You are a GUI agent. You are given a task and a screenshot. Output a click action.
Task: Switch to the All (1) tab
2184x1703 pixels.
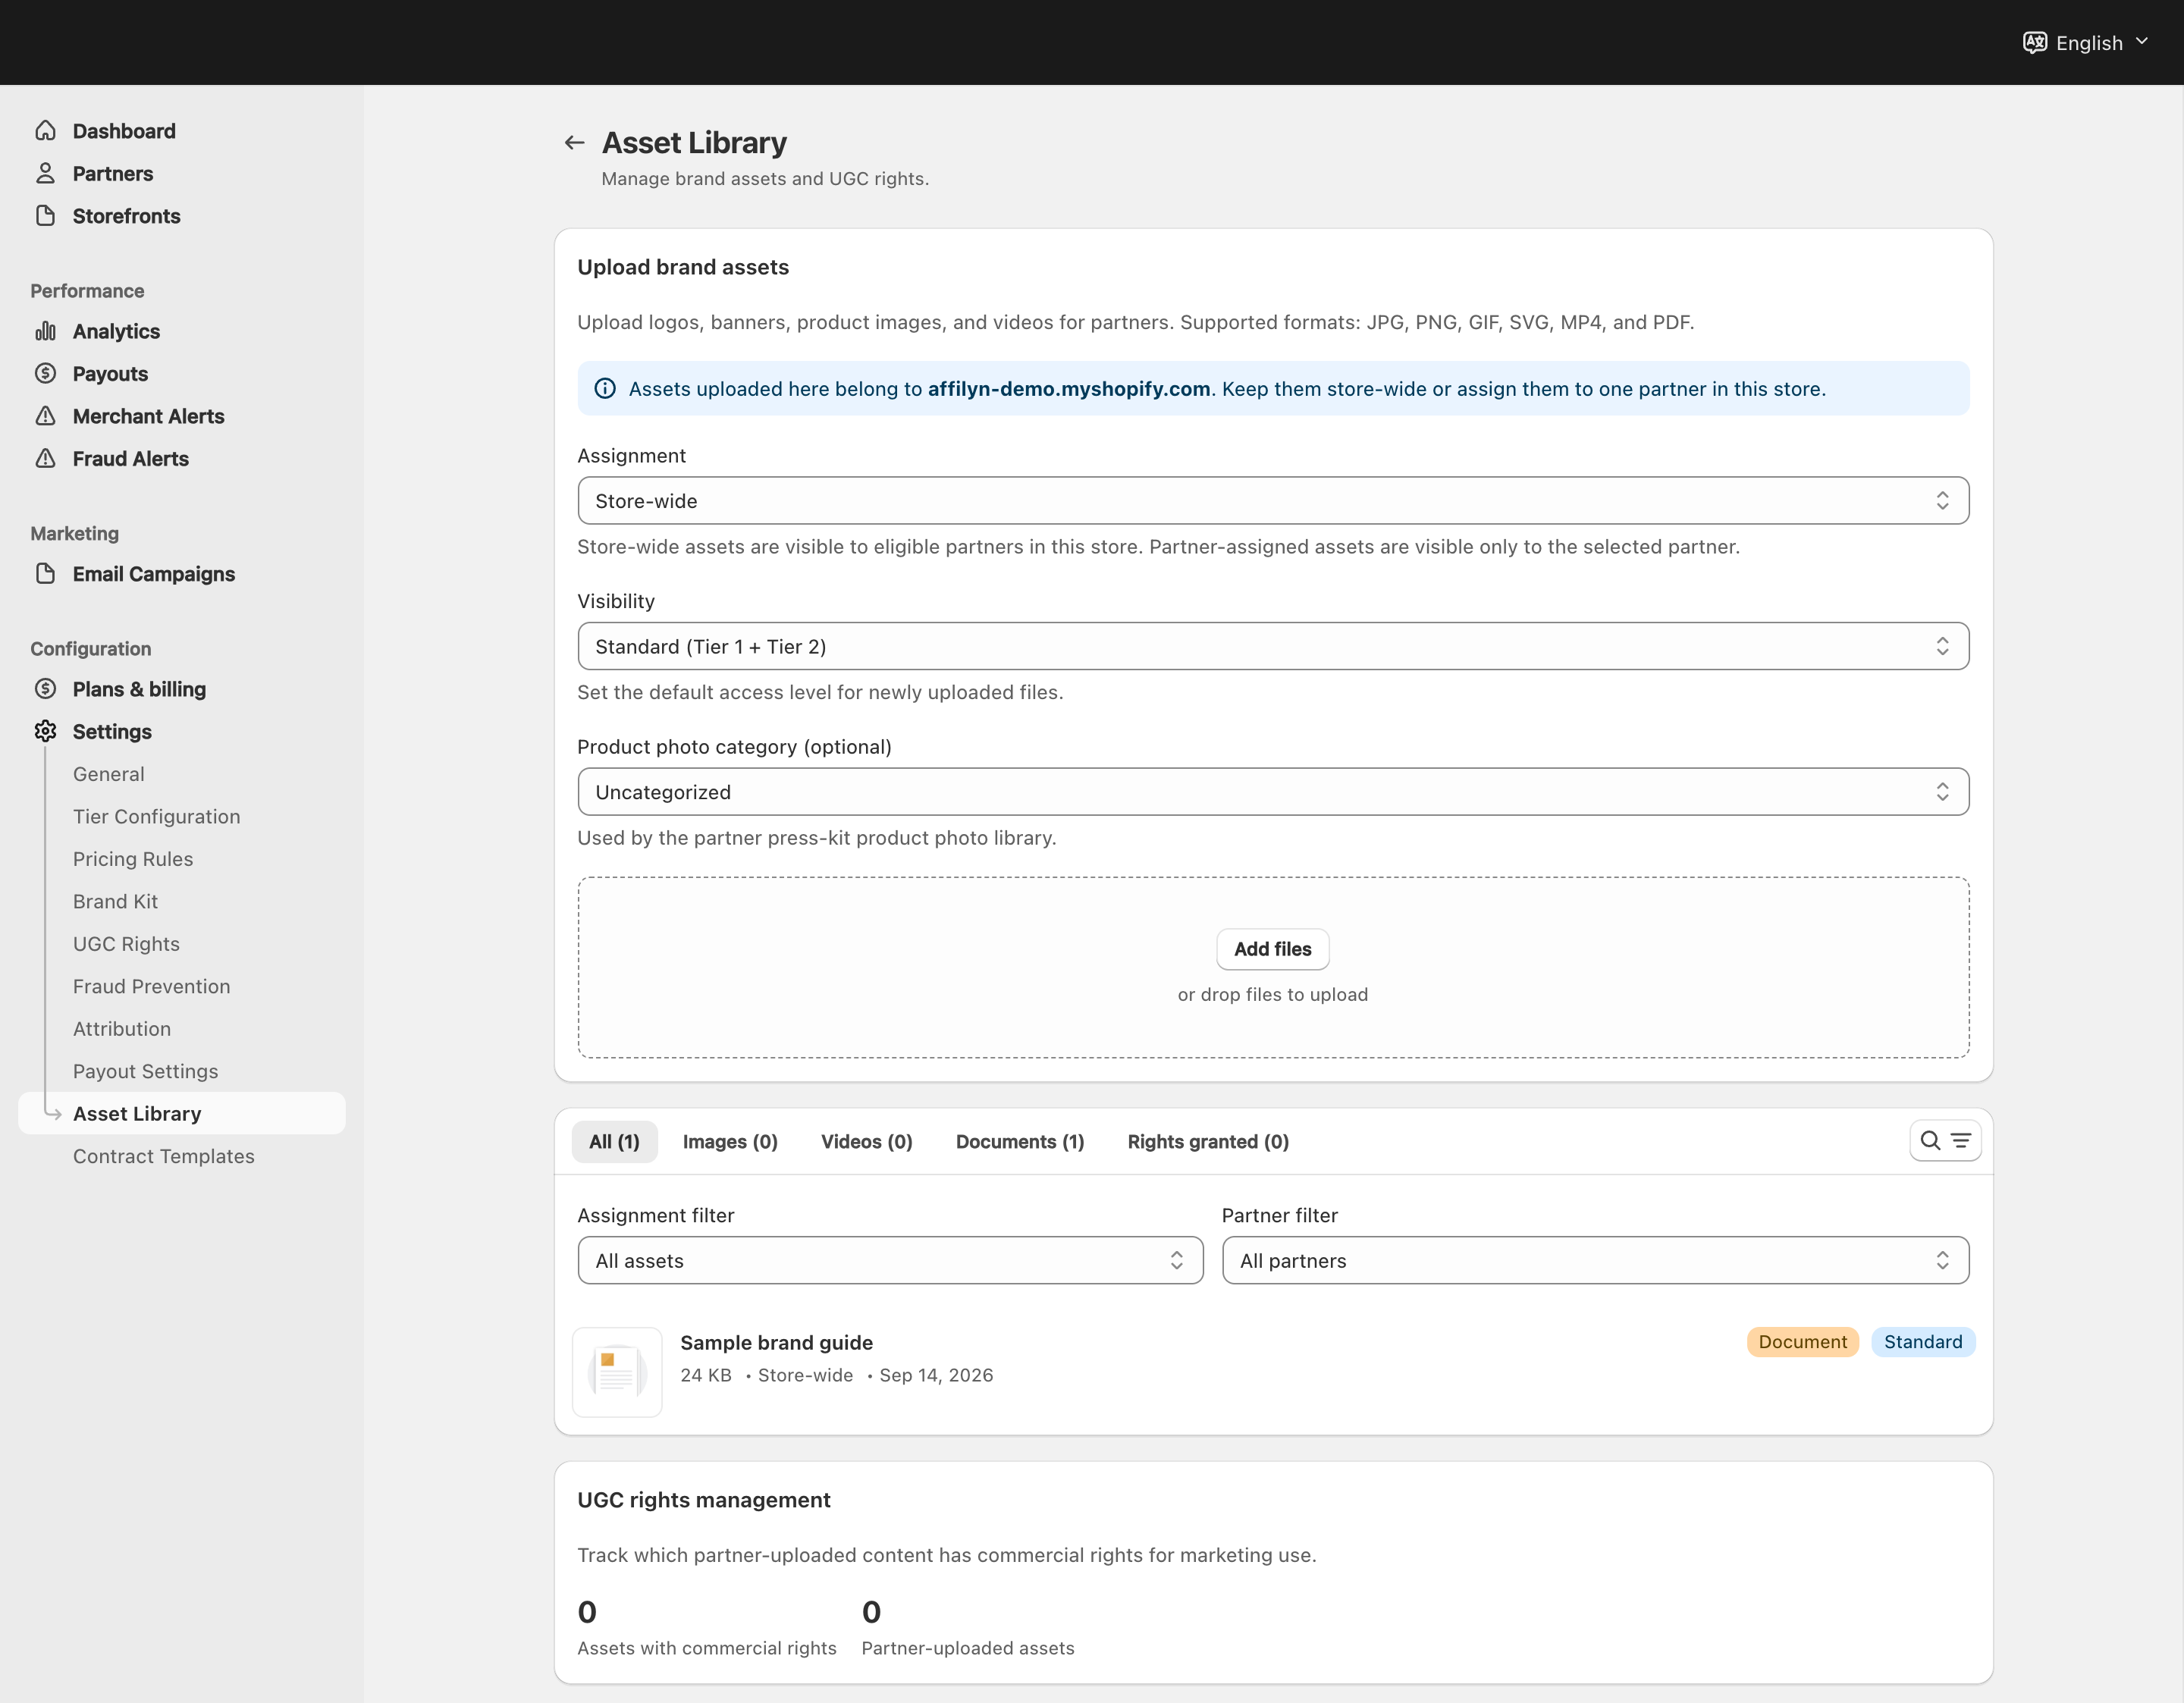point(614,1142)
